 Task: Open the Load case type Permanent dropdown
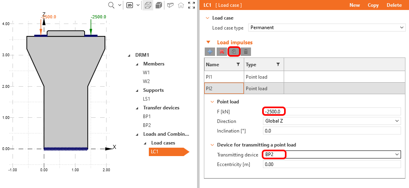(x=326, y=28)
